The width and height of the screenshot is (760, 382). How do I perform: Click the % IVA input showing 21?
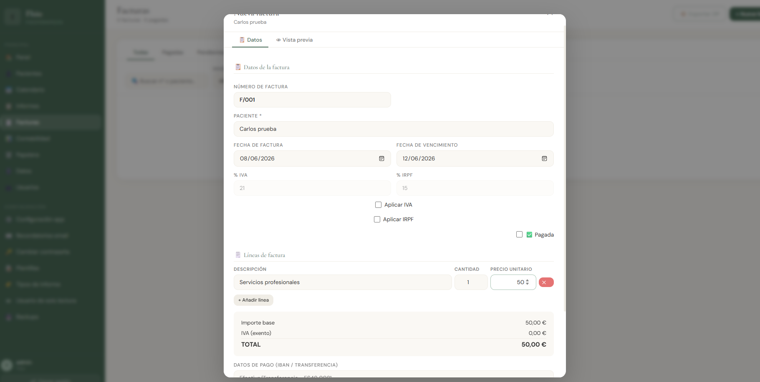pos(312,188)
